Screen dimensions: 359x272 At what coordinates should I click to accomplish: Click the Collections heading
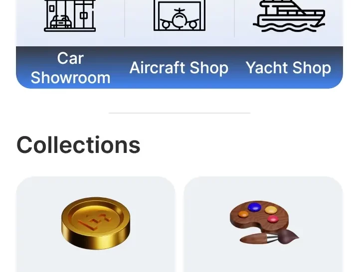coord(78,145)
